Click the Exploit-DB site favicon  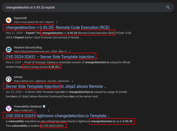click(x=9, y=20)
